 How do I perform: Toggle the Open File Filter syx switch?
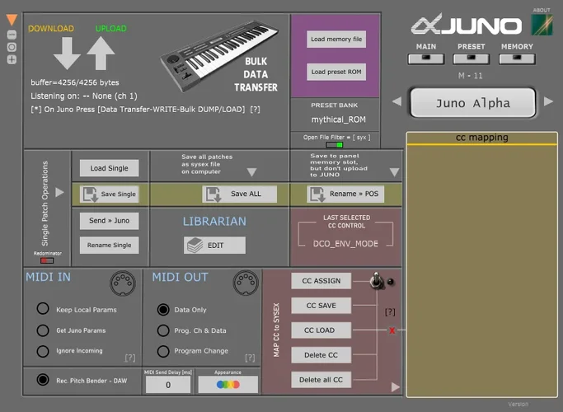coord(335,145)
